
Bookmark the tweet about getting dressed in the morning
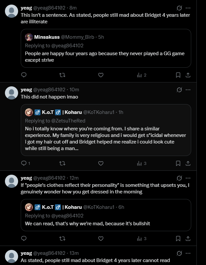[x=178, y=238]
